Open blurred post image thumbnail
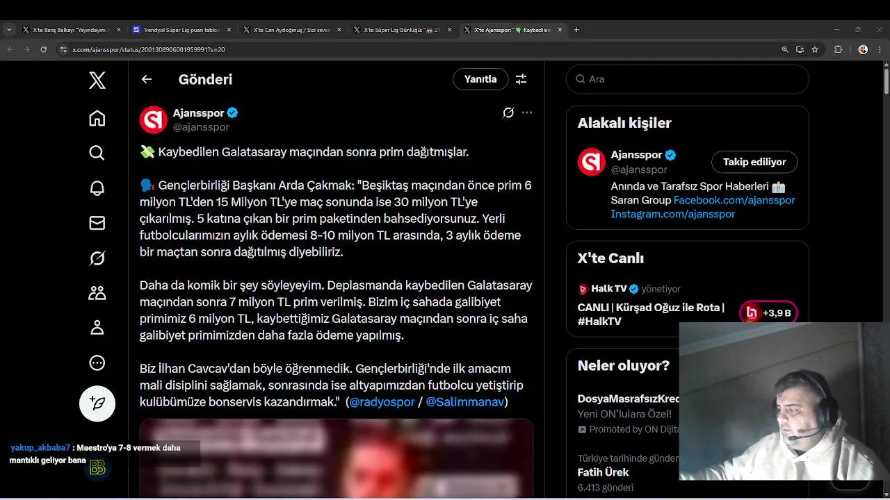This screenshot has height=500, width=890. [337, 458]
